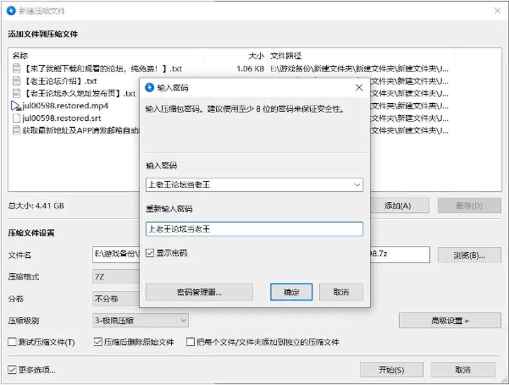Click the 浏览(B)... button
Viewport: 509px width, 385px height.
click(x=469, y=255)
